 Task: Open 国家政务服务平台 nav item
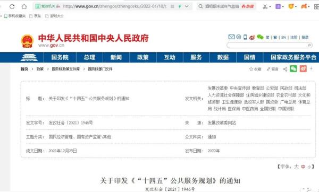click(293, 57)
